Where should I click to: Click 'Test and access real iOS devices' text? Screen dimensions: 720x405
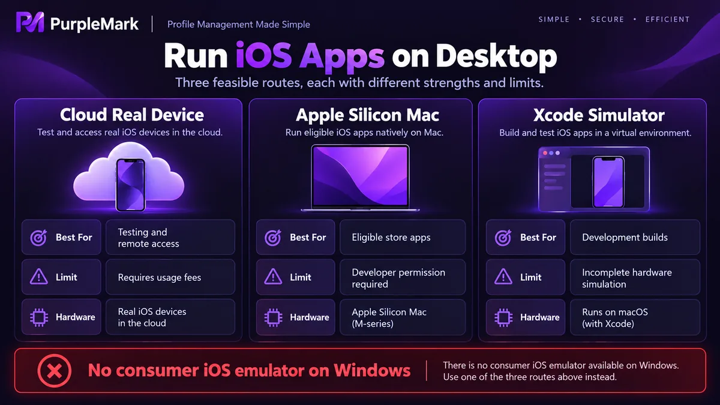click(130, 132)
